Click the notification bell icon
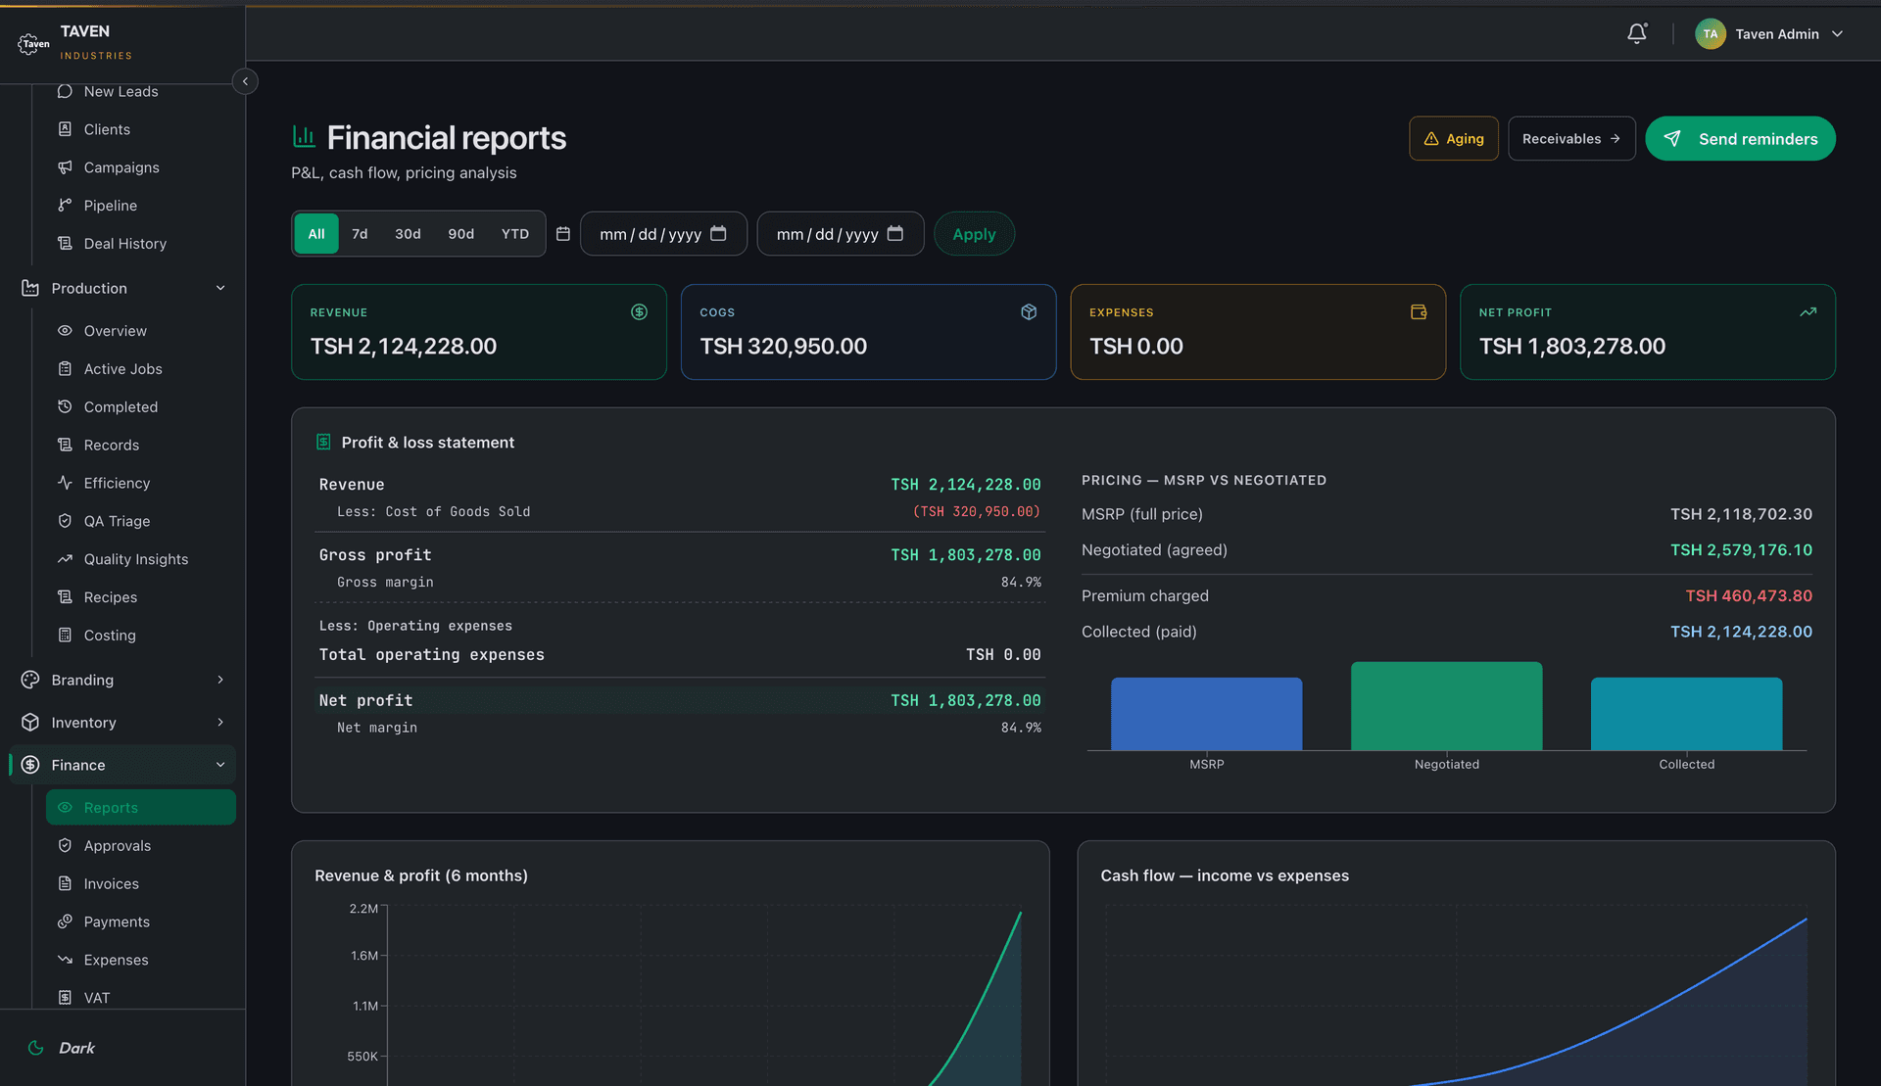This screenshot has width=1881, height=1086. [1637, 33]
